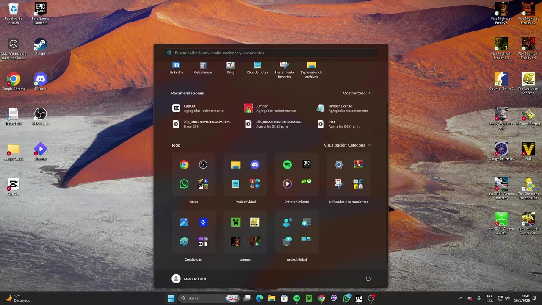Viewport: 542px width, 305px height.
Task: Open PES icon in Juegos category
Action: [255, 222]
